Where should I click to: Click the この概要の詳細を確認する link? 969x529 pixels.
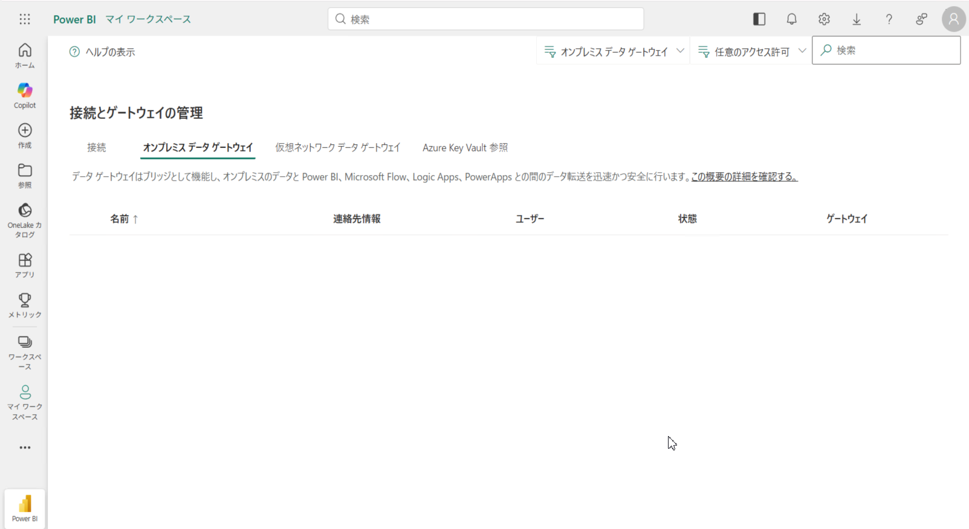(744, 177)
